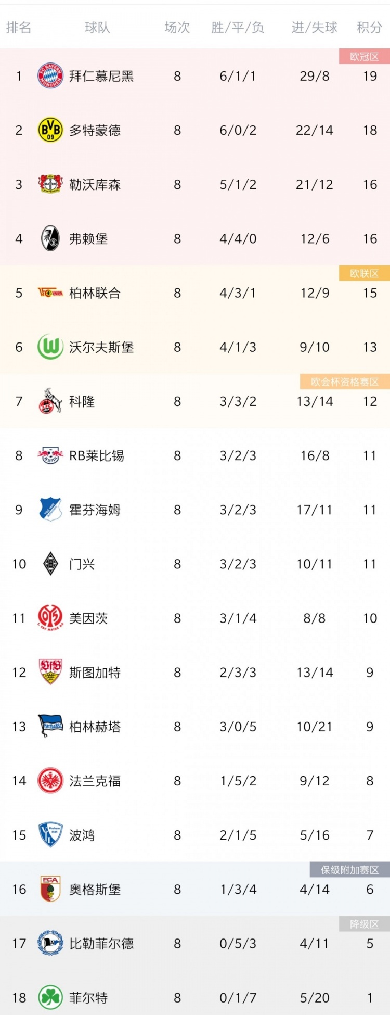Select the 欧会杯资格赛区 label

tap(345, 382)
